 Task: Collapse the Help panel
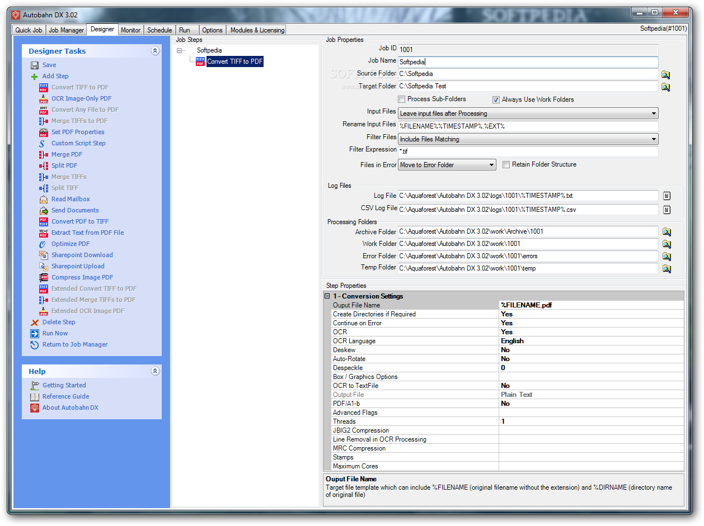pyautogui.click(x=155, y=371)
